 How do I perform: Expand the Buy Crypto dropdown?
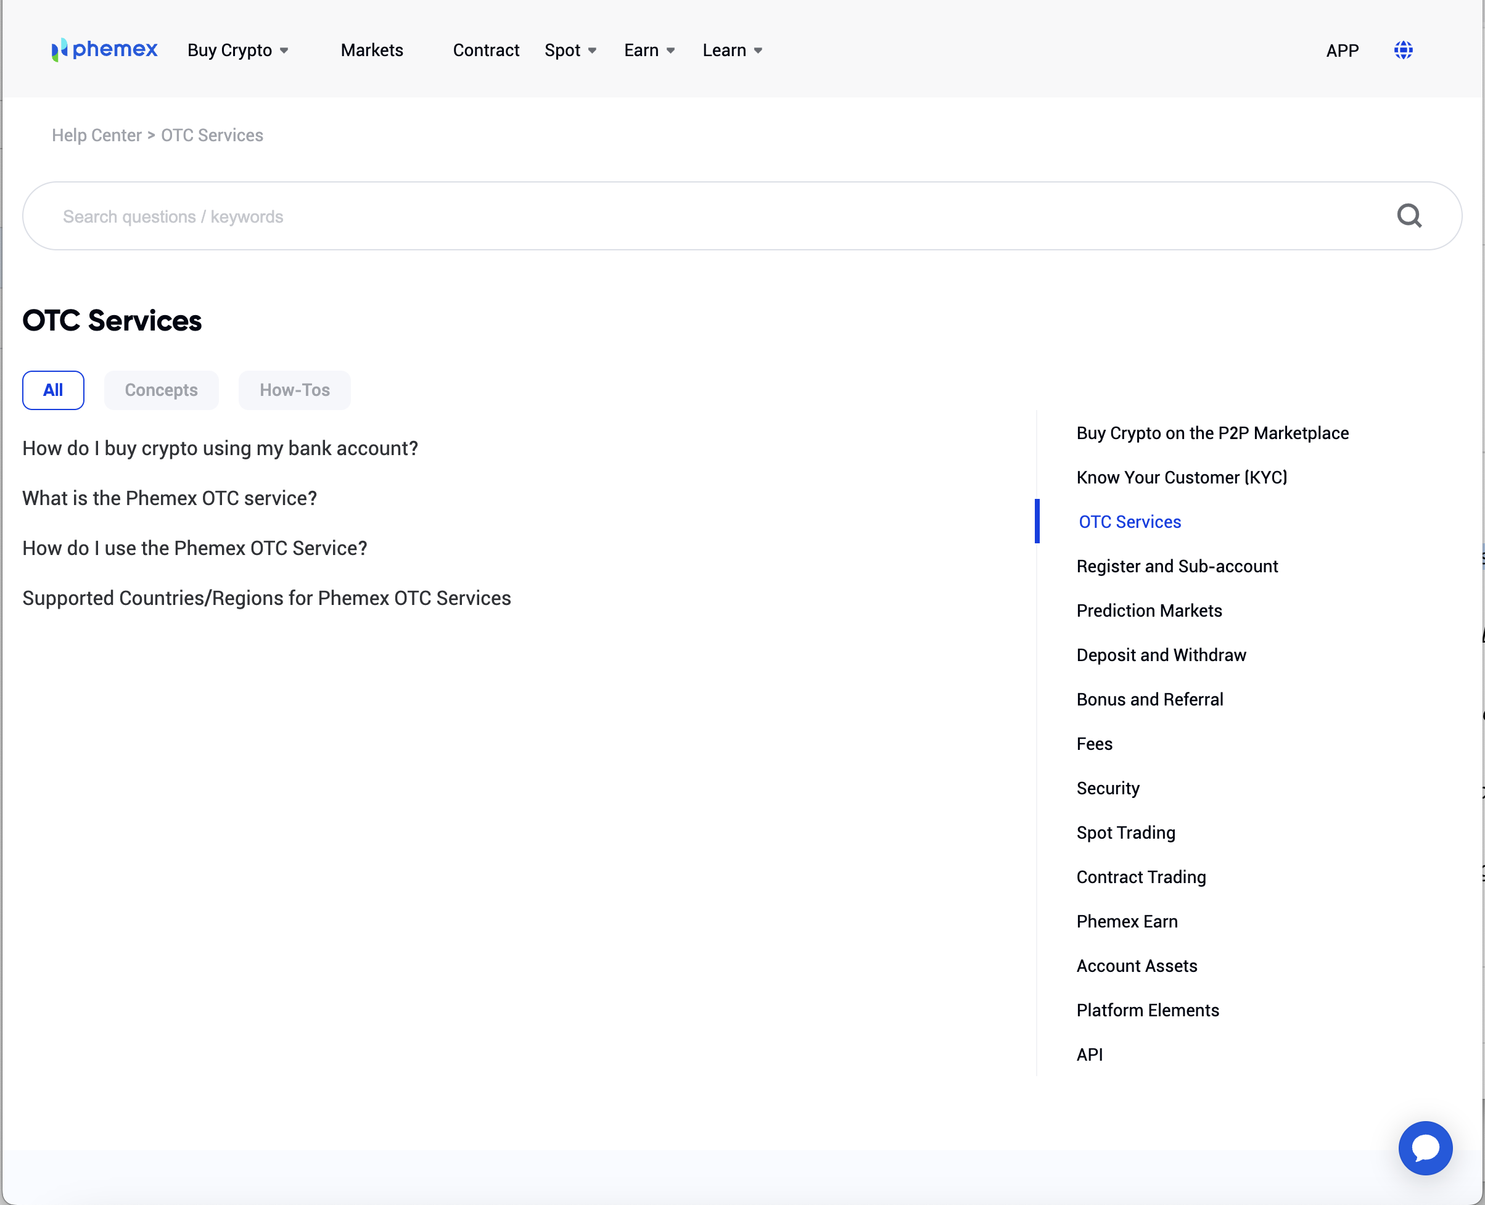coord(237,50)
